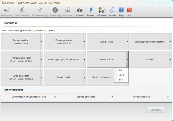
Task: Click the red End power icon
Action: pos(129,12)
